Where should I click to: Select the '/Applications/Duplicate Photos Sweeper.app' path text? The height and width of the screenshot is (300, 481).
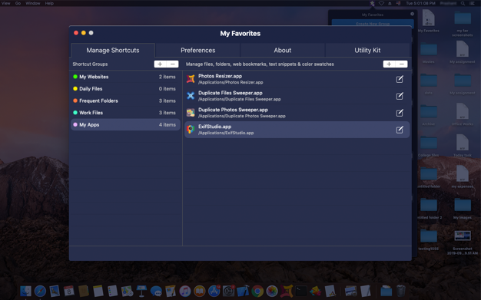point(242,116)
